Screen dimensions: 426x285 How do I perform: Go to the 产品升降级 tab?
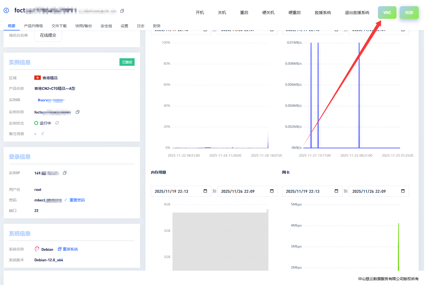point(33,26)
